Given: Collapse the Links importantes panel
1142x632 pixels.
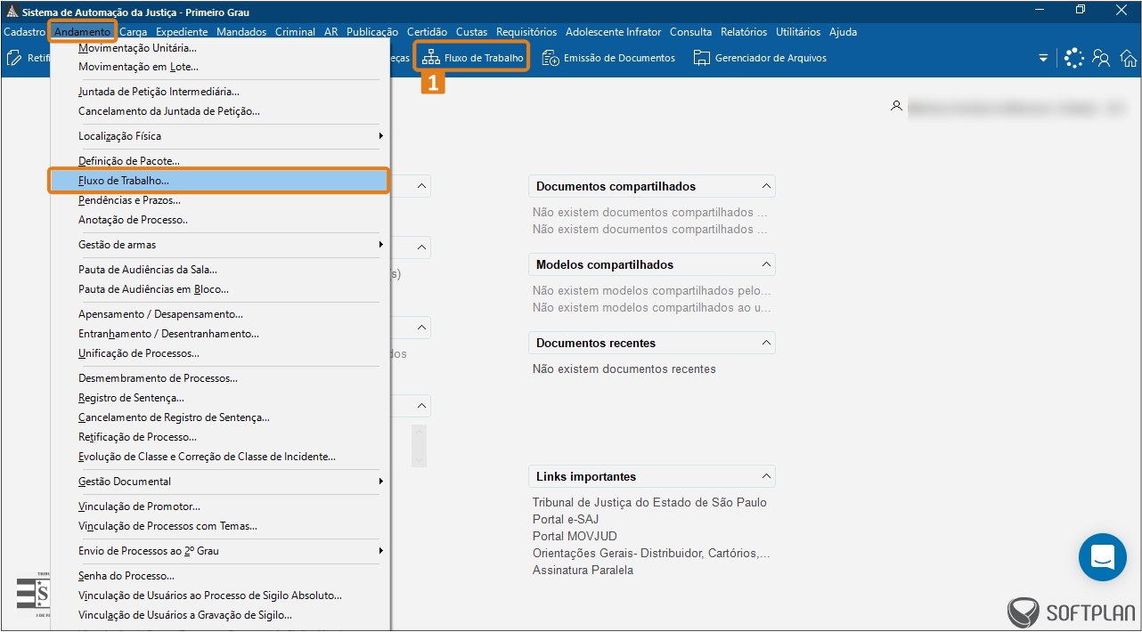Looking at the screenshot, I should (x=766, y=477).
